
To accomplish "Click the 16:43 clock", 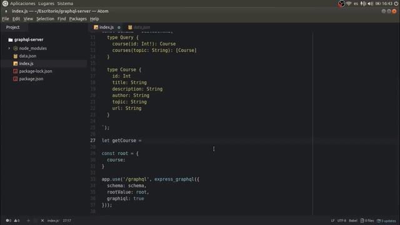I will click(x=387, y=4).
